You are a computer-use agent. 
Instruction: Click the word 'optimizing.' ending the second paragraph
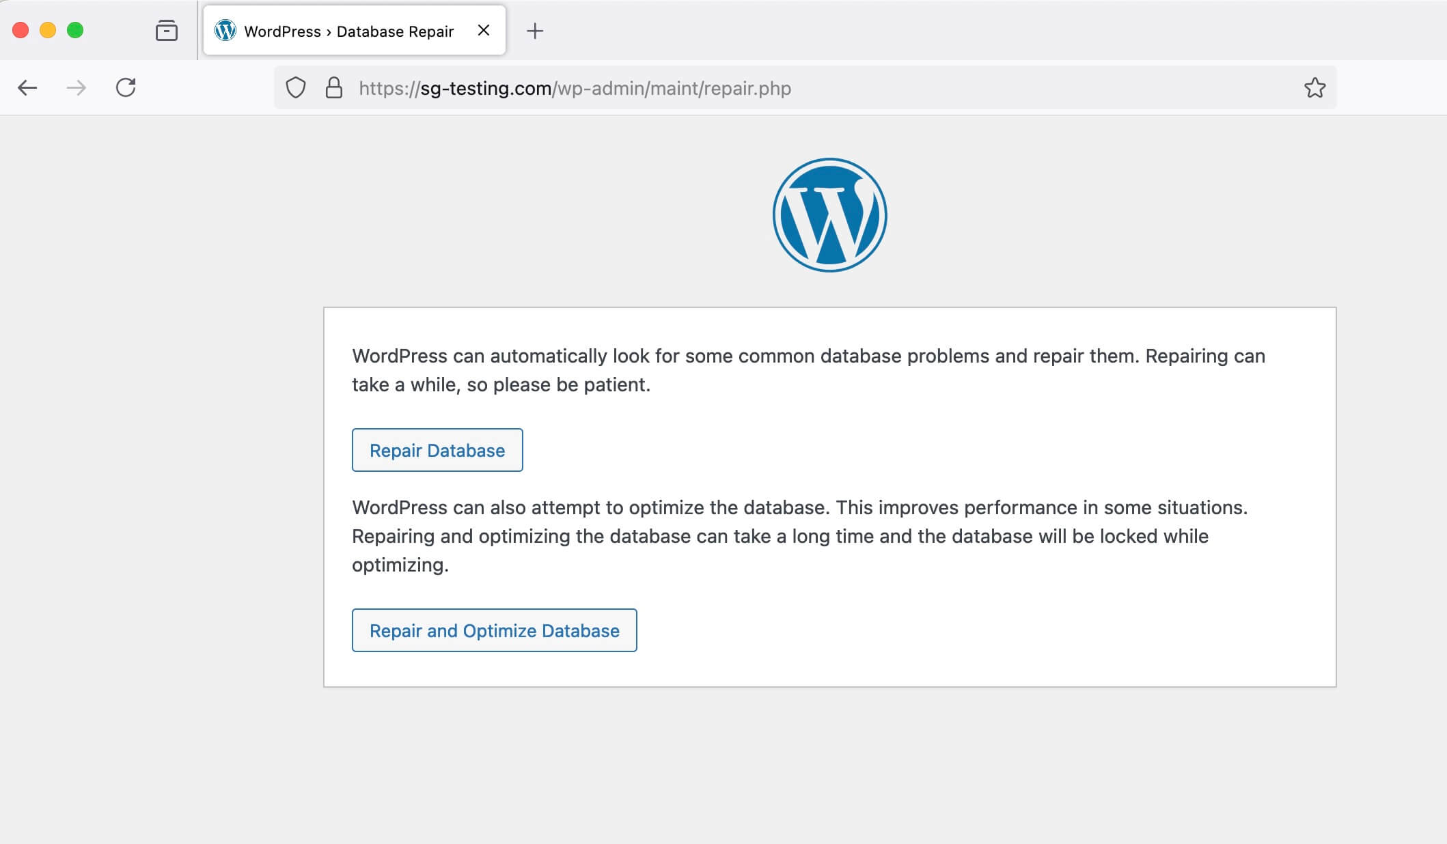(400, 565)
